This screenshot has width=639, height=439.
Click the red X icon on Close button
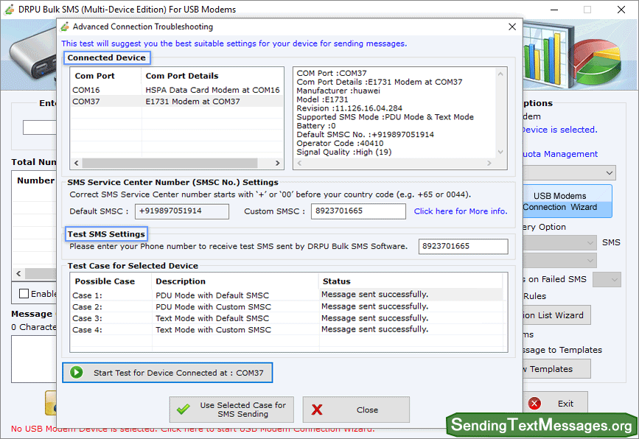coord(317,410)
